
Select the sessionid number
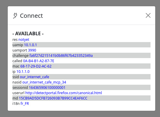click(47, 87)
